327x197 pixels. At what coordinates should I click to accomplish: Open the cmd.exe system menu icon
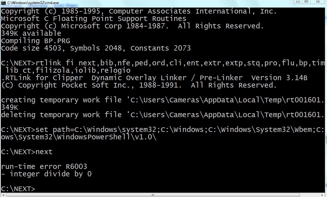tap(3, 2)
